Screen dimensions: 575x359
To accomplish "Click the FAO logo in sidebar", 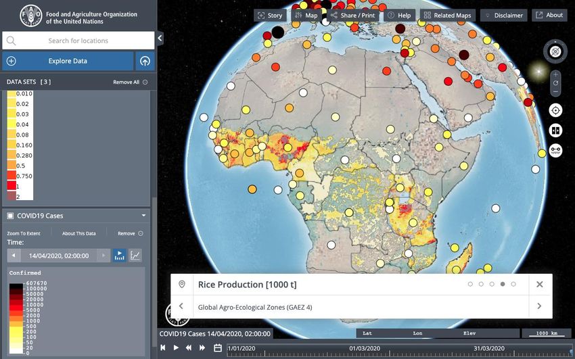I will point(31,15).
